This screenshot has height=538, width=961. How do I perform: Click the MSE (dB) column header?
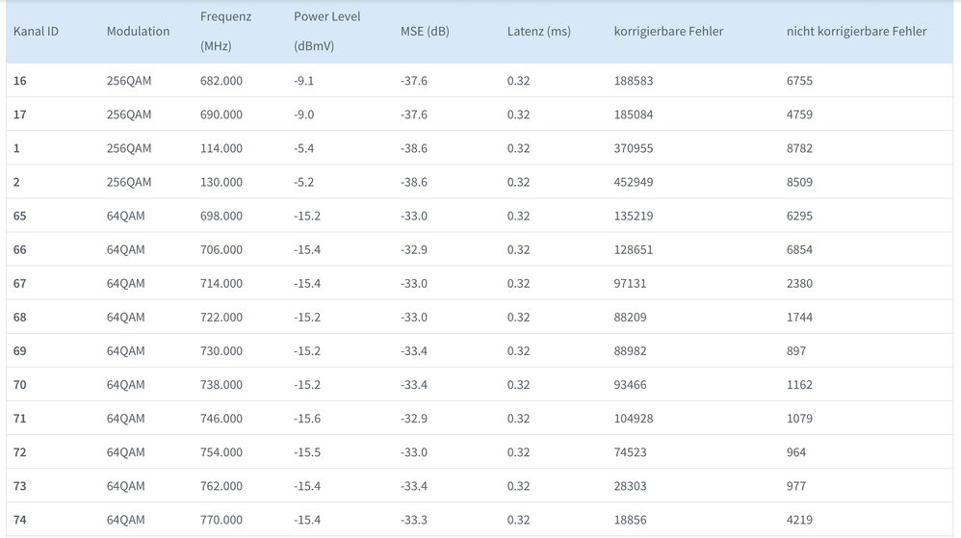(x=425, y=31)
